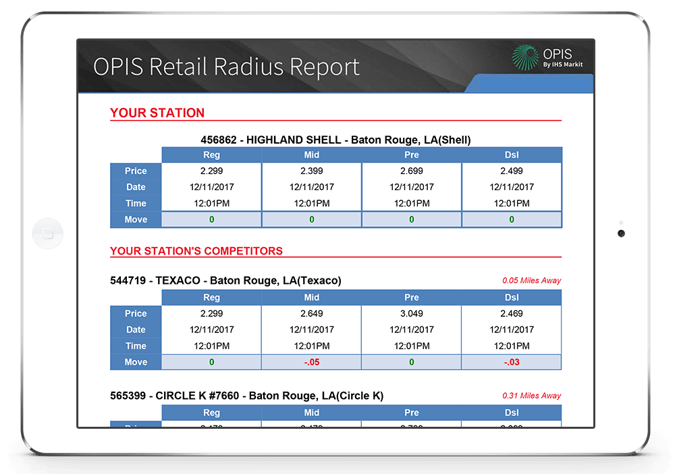This screenshot has height=474, width=675.
Task: Click Highland Shell Mid price 2.399
Action: (x=312, y=171)
